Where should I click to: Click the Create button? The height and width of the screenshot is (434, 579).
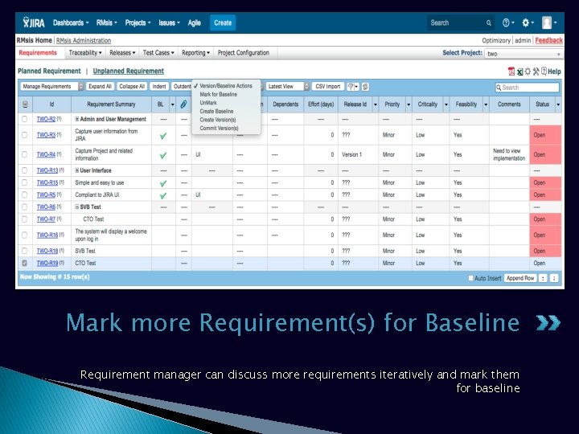223,23
